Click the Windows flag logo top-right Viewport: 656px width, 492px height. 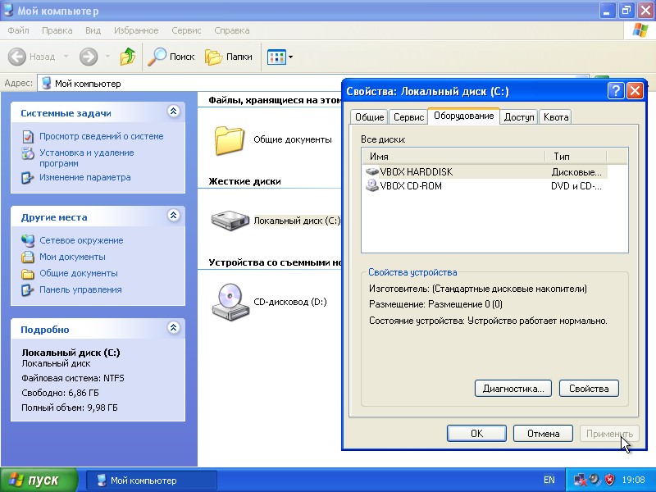point(640,30)
